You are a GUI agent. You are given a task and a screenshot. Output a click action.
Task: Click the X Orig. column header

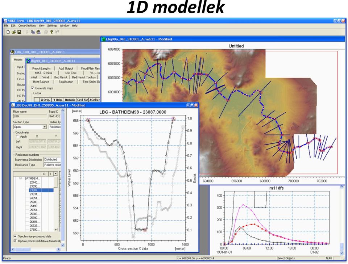tap(46, 100)
